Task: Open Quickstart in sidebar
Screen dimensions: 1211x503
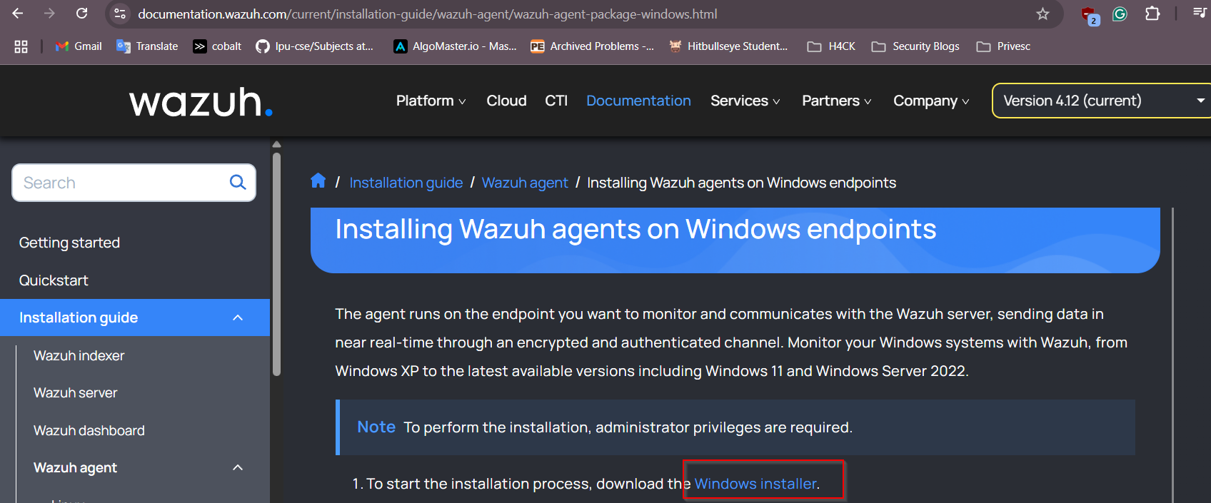Action: (54, 280)
